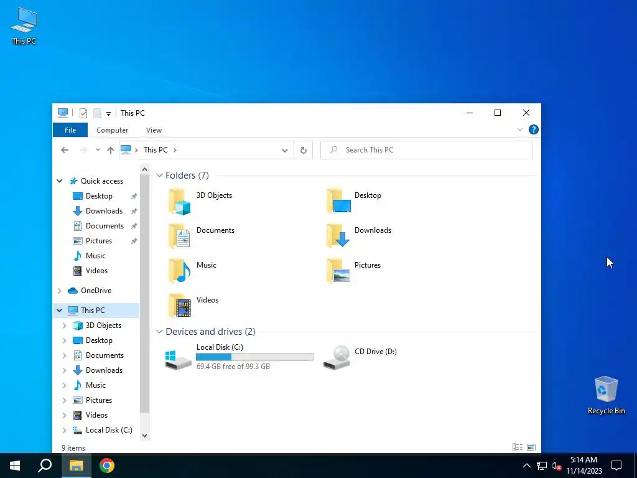Select Videos under This PC tree
This screenshot has height=478, width=637.
coord(96,415)
